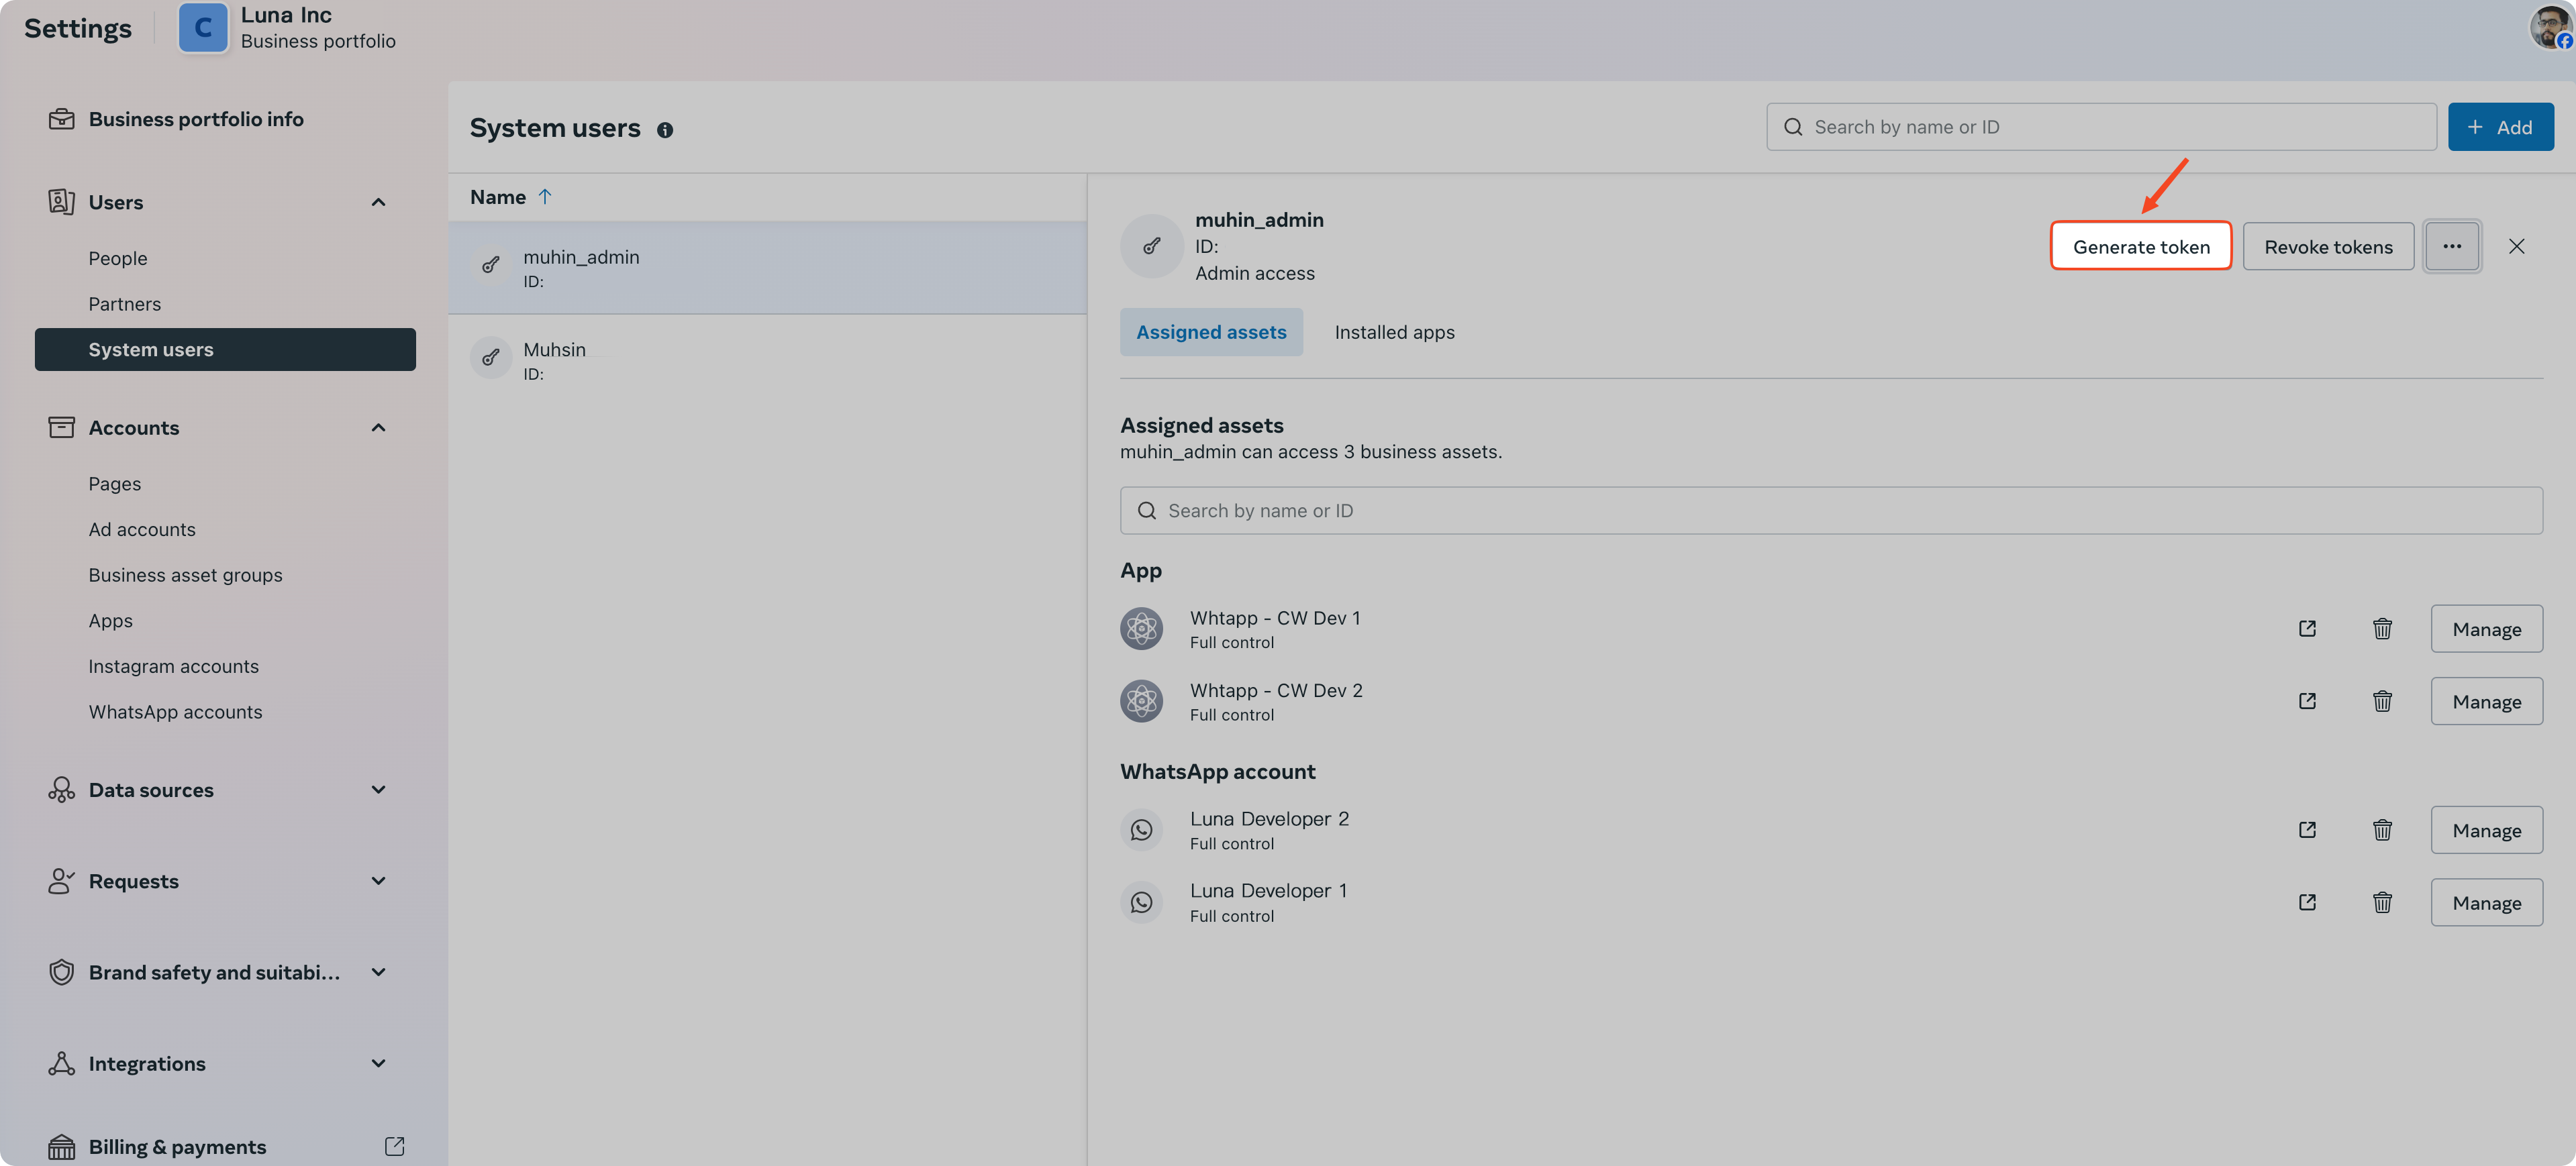Click the Business portfolio info briefcase icon
Image resolution: width=2576 pixels, height=1166 pixels.
pos(61,119)
